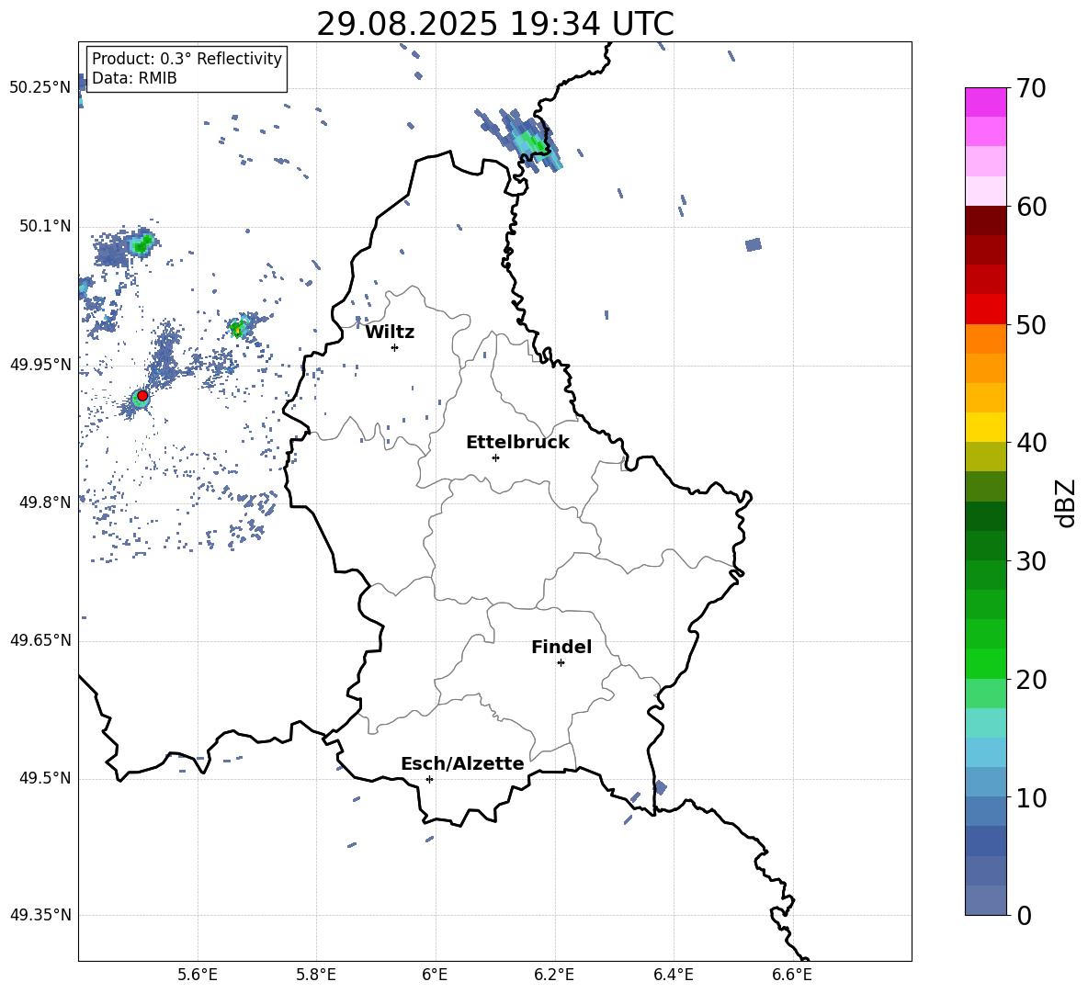Click the colorbar tick value 60
The width and height of the screenshot is (1088, 993).
pos(1032,207)
